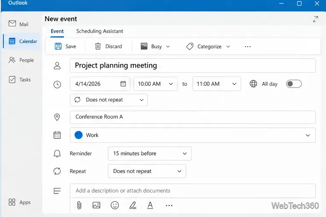Click the location pin icon

point(57,117)
